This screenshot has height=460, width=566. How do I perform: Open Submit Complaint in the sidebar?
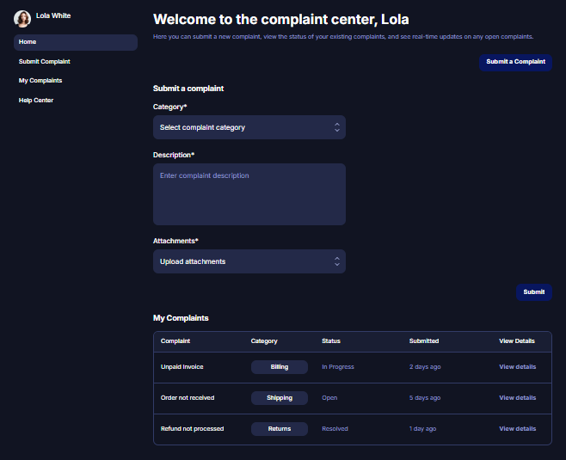click(x=44, y=62)
